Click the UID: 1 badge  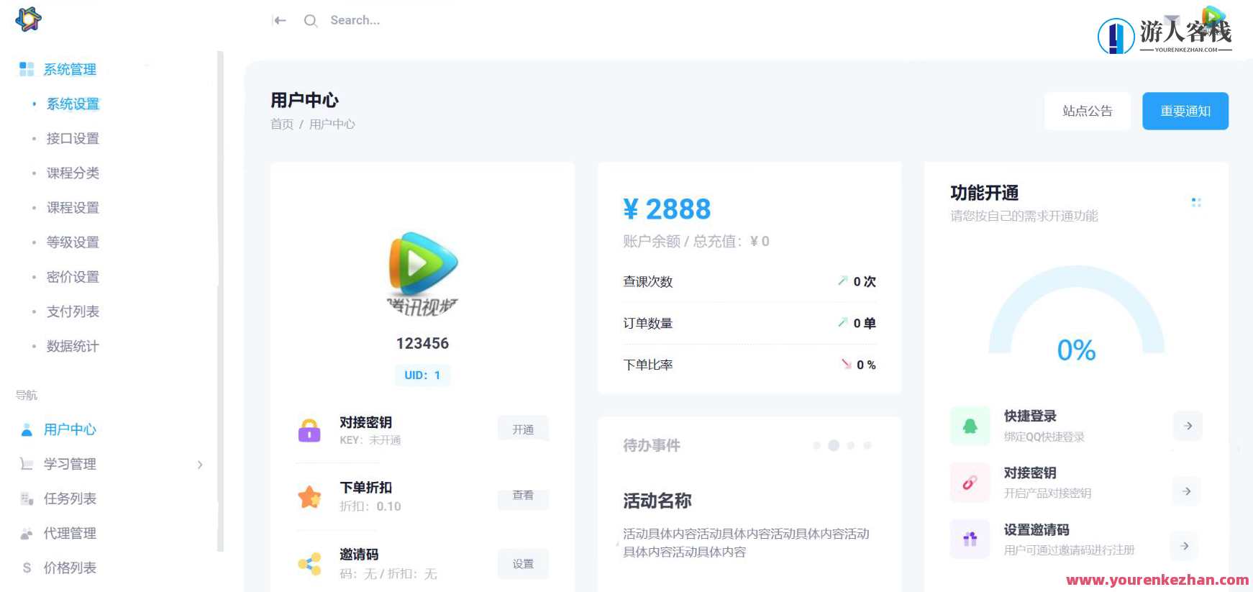point(422,375)
